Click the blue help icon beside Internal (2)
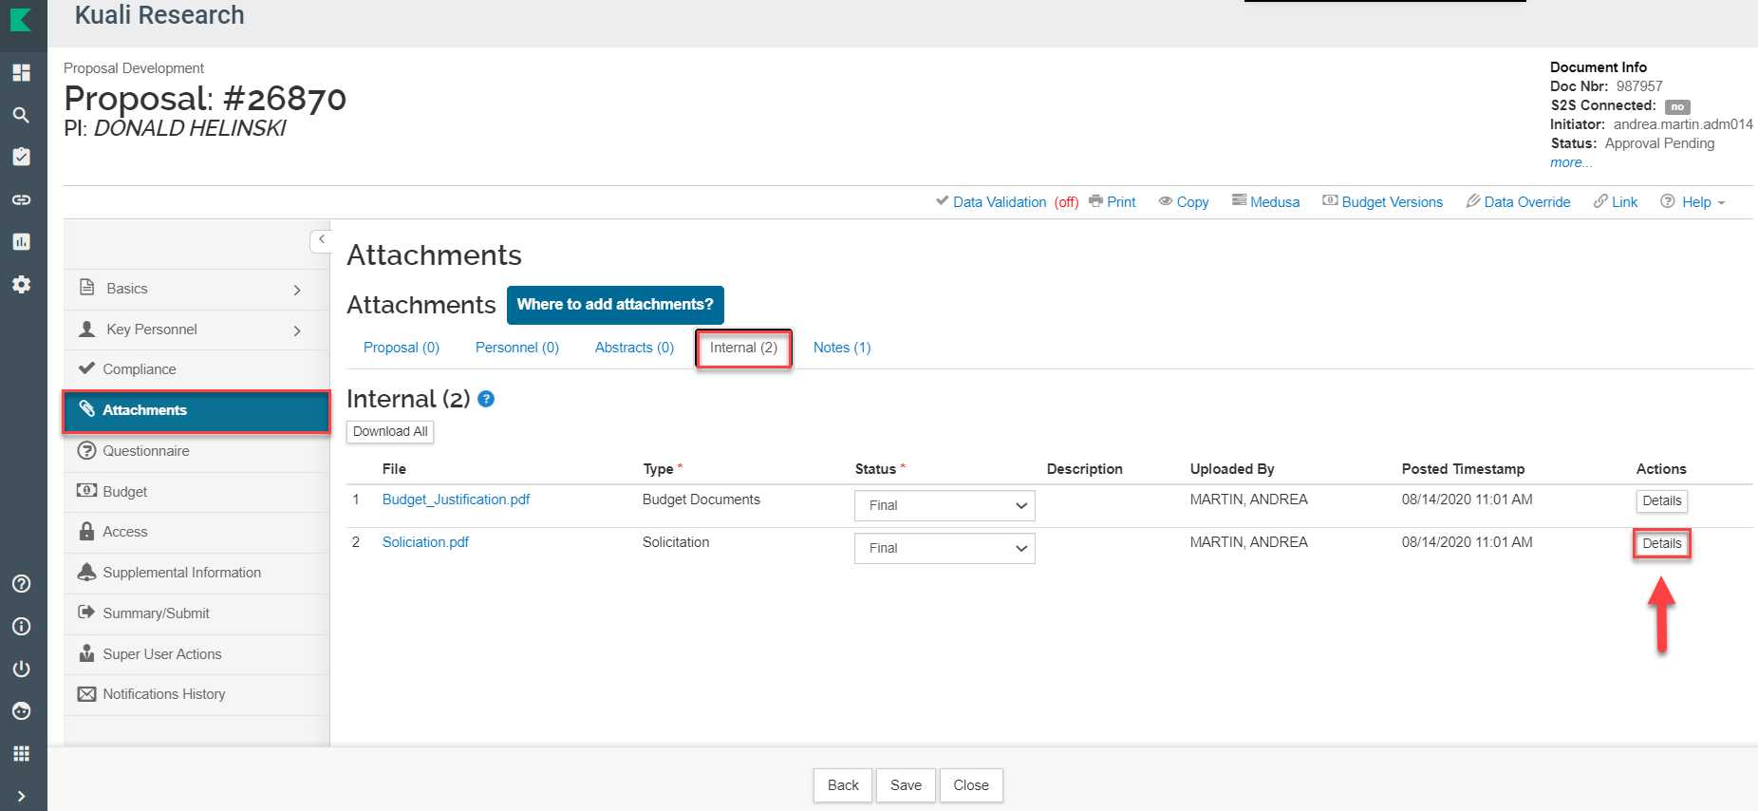This screenshot has width=1758, height=811. point(486,399)
